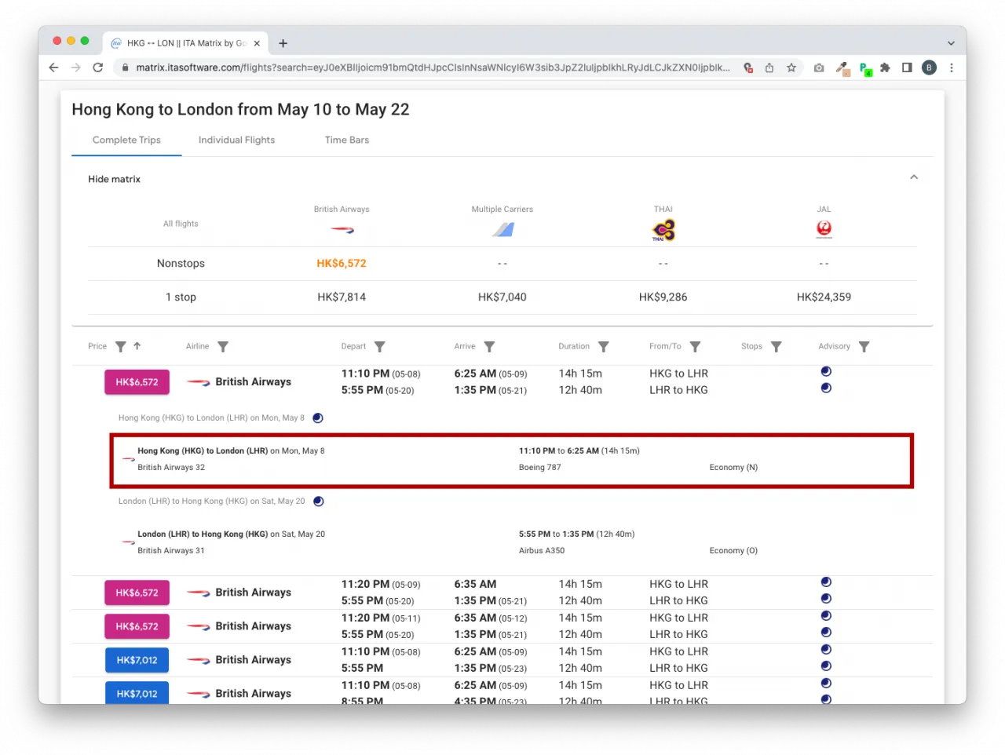The height and width of the screenshot is (755, 1005).
Task: Select British Airways nonstop HK$6,572 fare
Action: 342,264
